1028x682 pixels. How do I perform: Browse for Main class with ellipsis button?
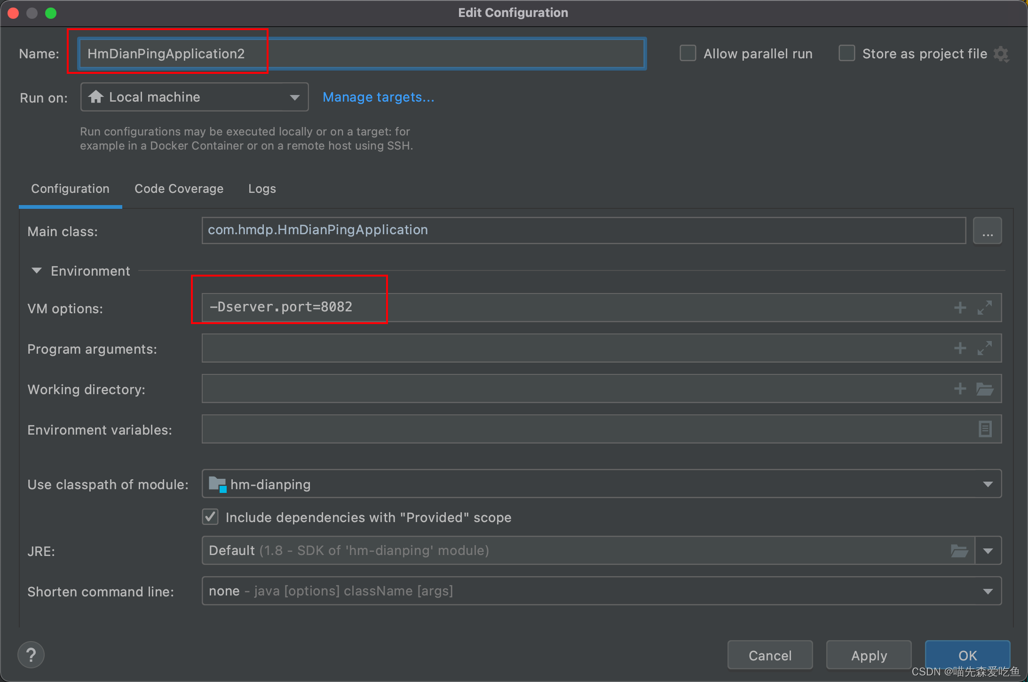pyautogui.click(x=987, y=230)
